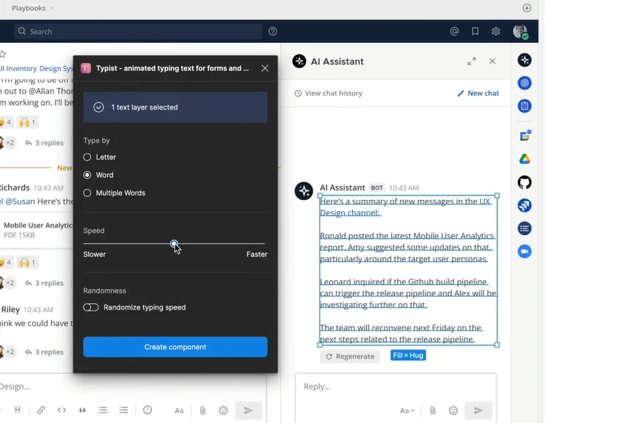Click the help question mark icon
This screenshot has height=423, width=626.
click(273, 31)
